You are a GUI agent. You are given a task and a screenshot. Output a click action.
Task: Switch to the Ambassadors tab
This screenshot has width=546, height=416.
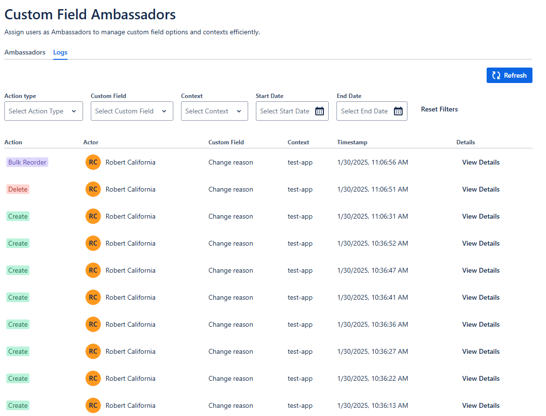[25, 52]
